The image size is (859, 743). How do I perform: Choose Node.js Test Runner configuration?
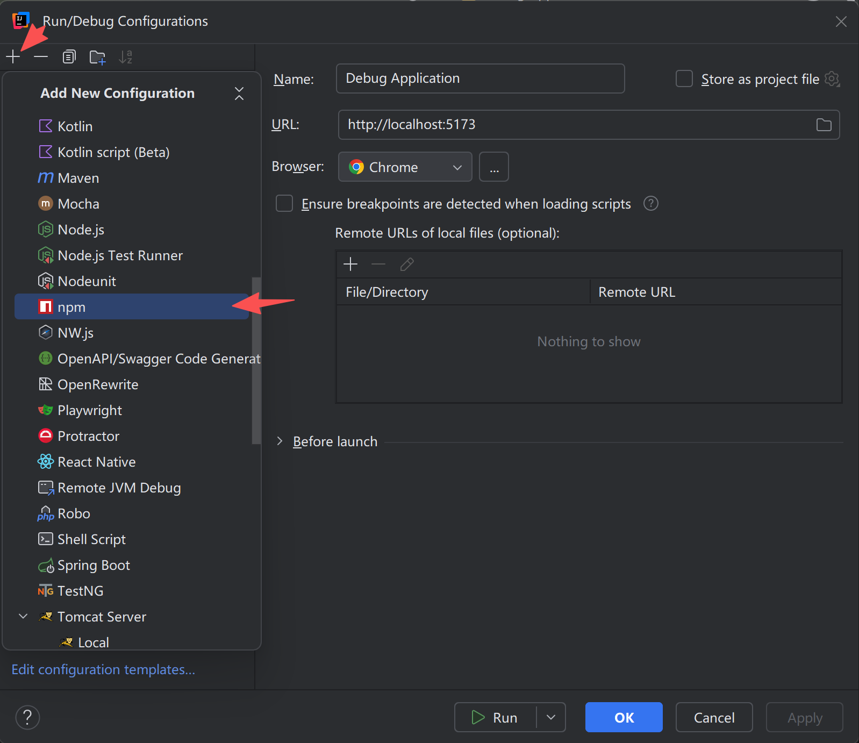(132, 255)
